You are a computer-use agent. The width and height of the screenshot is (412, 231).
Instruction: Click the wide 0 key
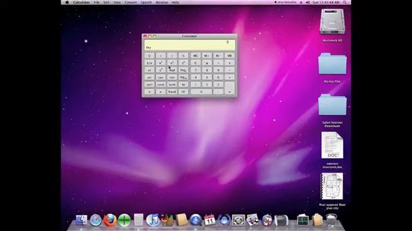coord(201,92)
